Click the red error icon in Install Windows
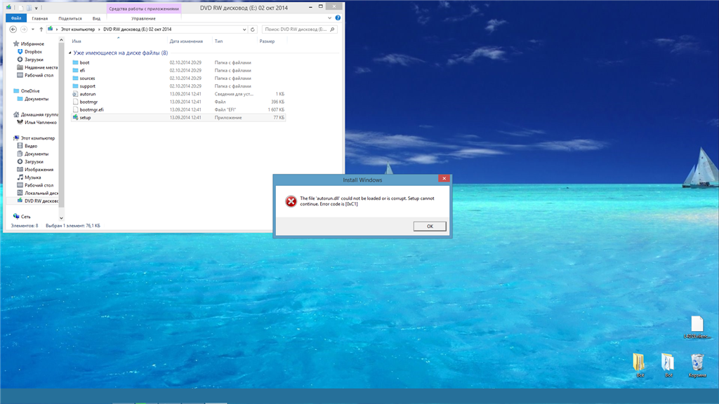The height and width of the screenshot is (404, 719). [291, 201]
